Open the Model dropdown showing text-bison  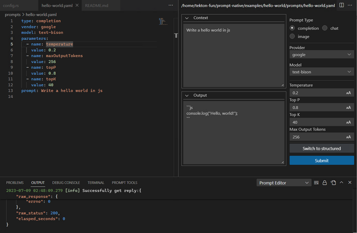coord(321,71)
